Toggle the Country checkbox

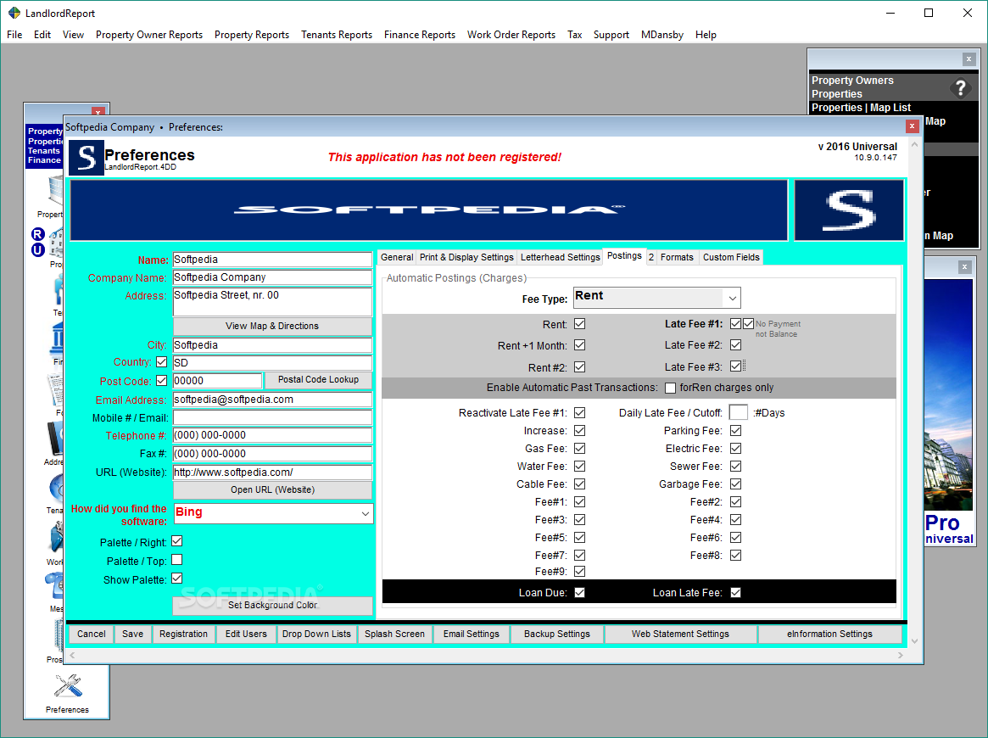click(161, 361)
